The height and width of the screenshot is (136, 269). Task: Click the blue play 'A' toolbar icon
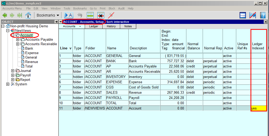tap(68, 15)
